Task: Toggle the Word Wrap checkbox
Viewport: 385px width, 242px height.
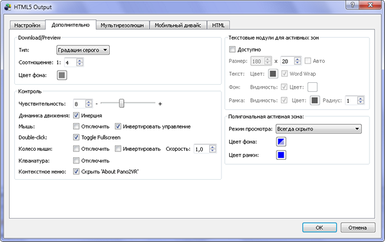Action: click(x=284, y=73)
